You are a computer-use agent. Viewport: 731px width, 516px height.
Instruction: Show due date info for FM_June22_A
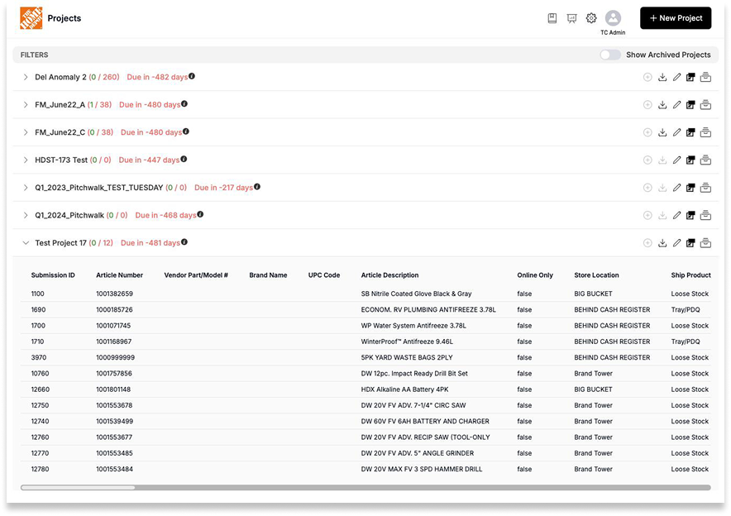point(184,103)
